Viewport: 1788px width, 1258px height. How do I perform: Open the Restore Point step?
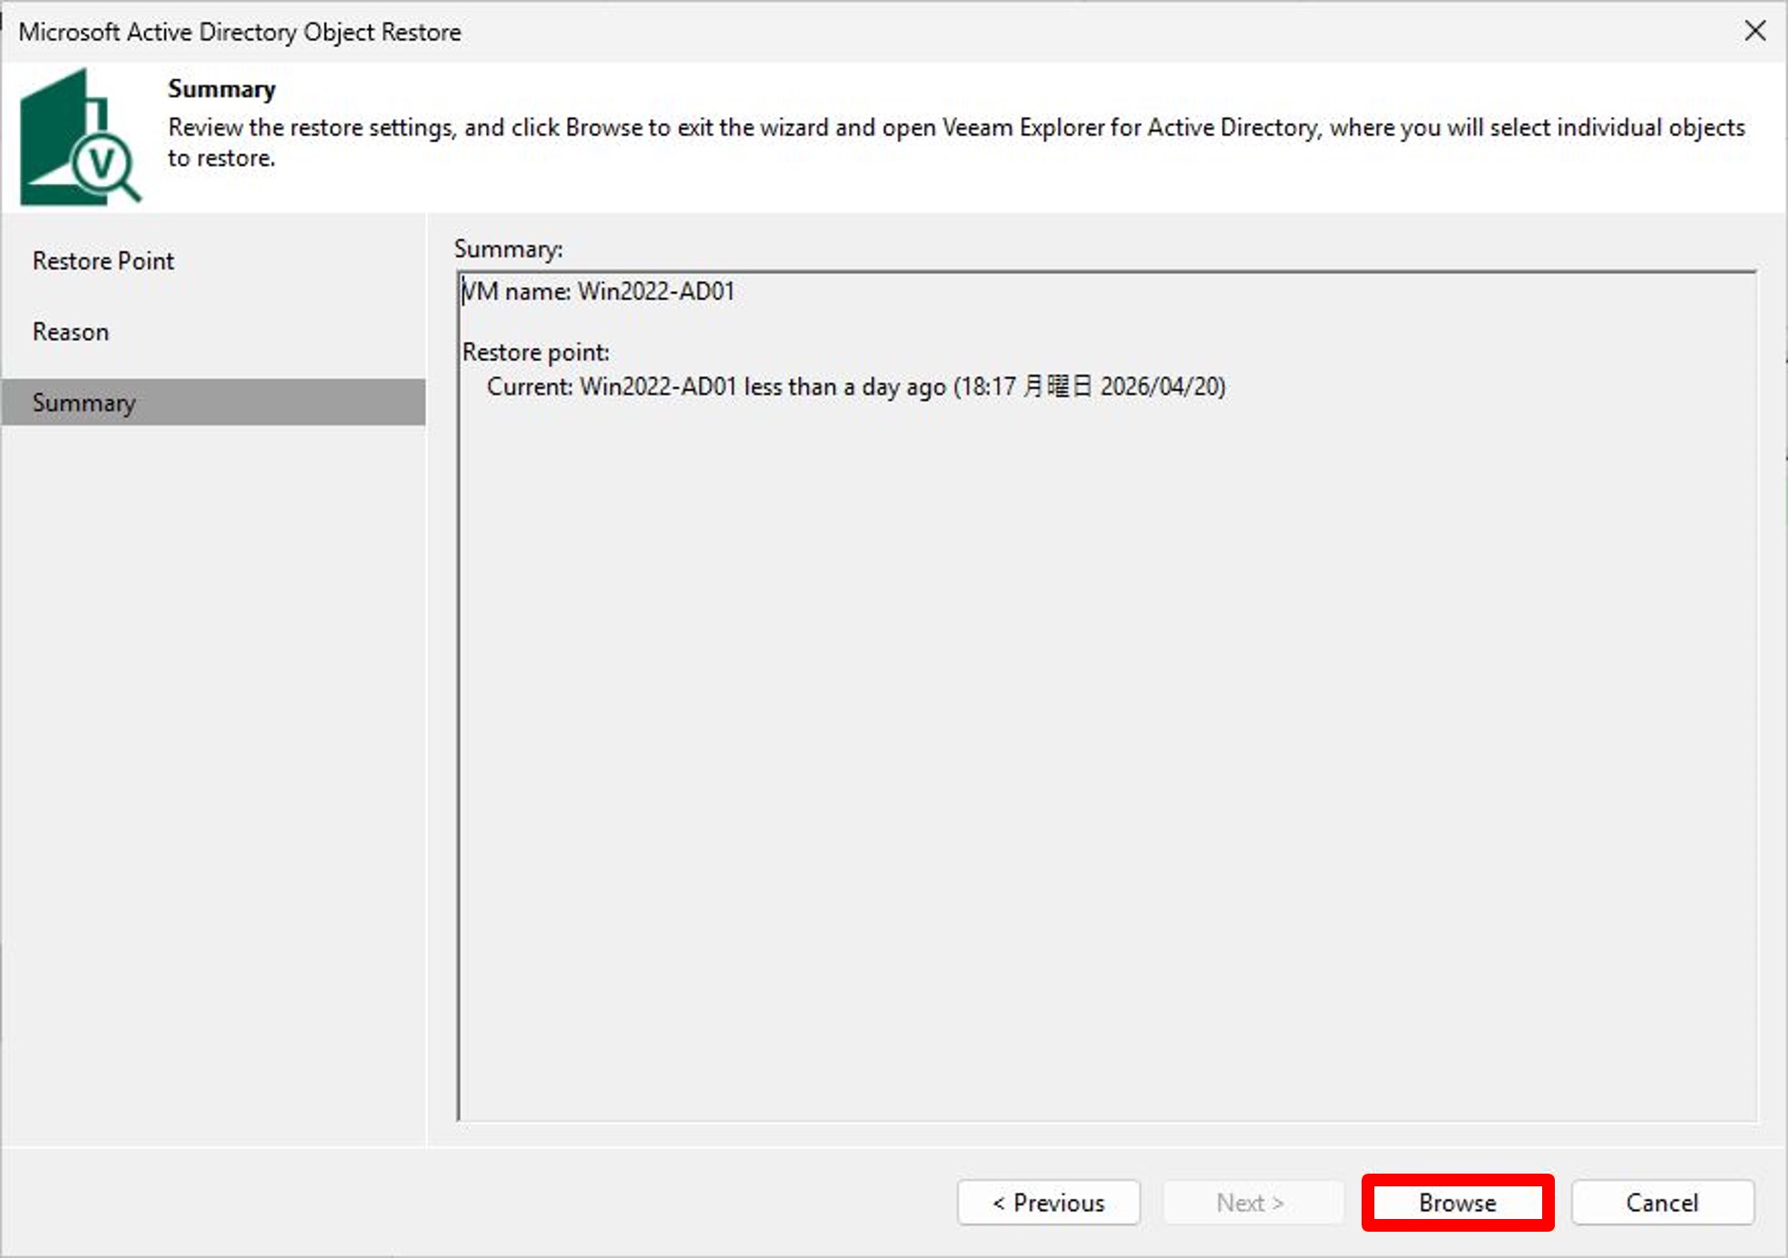click(103, 261)
